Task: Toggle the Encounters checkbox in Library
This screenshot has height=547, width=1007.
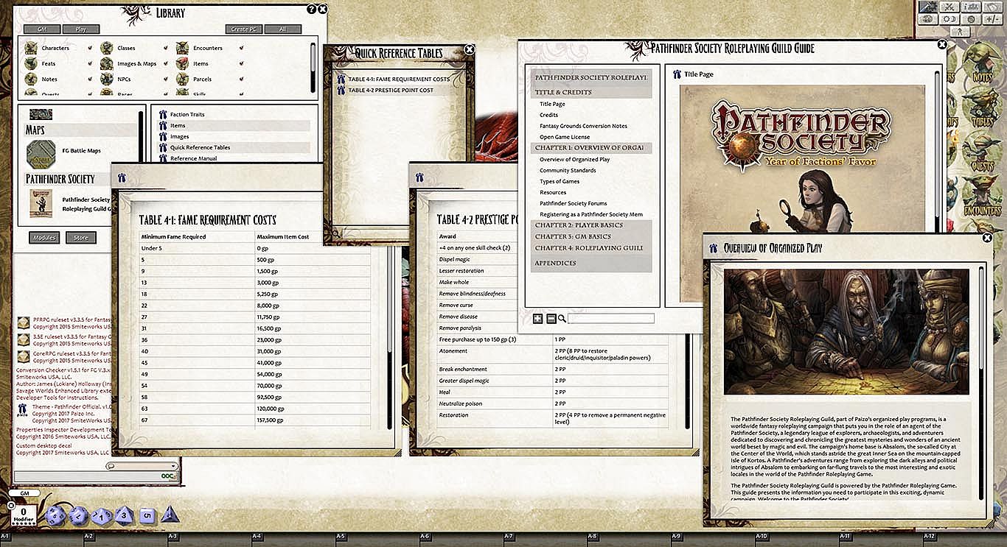Action: (242, 48)
